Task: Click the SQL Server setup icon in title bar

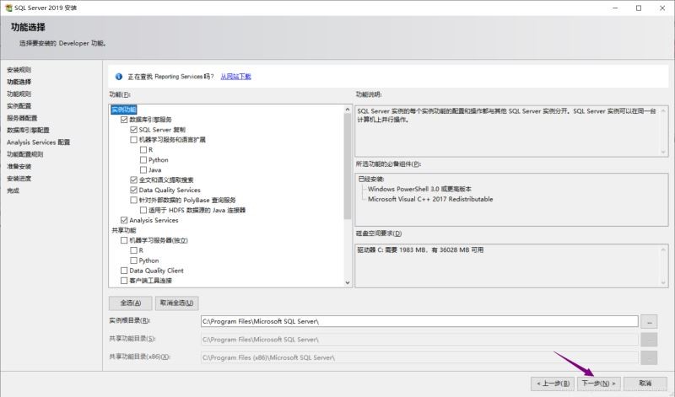Action: (x=8, y=8)
